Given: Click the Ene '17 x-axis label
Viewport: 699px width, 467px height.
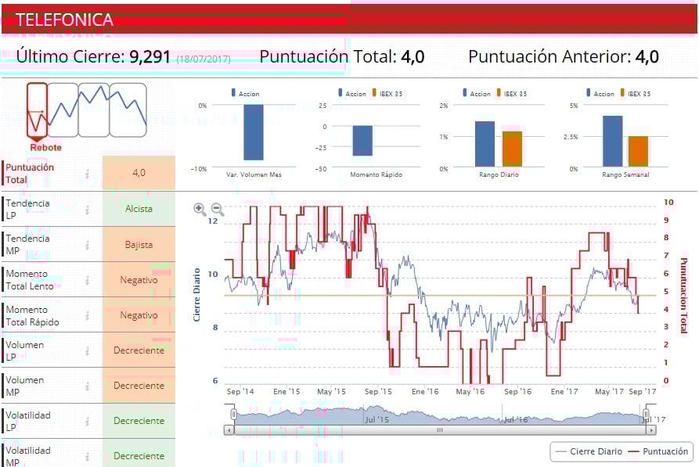Looking at the screenshot, I should [564, 391].
